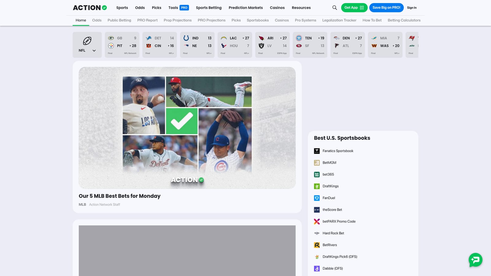The image size is (491, 276).
Task: Go to the Prop Projections tab
Action: pyautogui.click(x=178, y=20)
